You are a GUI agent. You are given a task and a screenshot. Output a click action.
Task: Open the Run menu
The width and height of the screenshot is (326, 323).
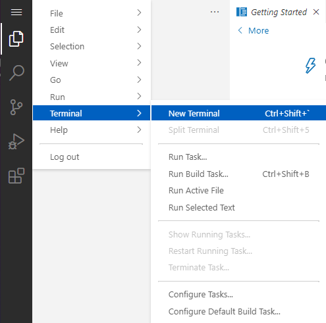[92, 97]
